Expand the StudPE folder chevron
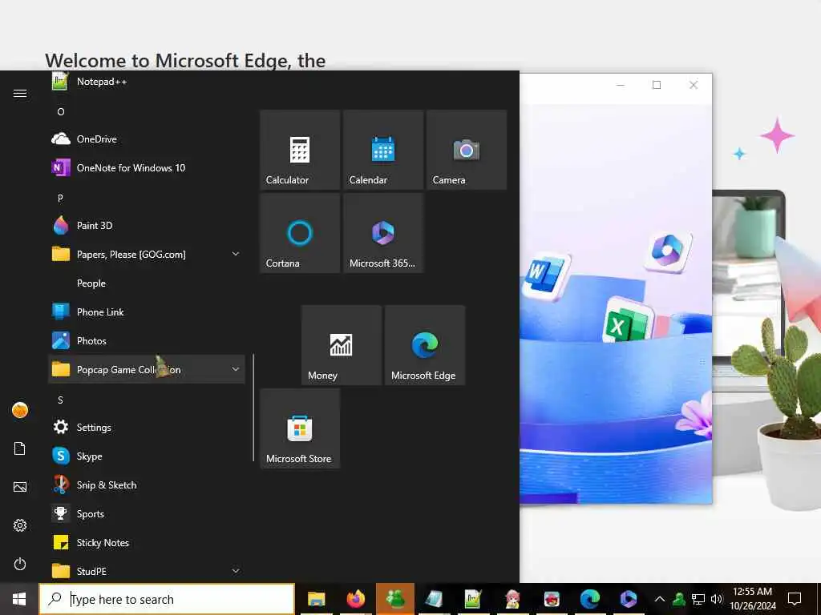The image size is (821, 615). click(x=236, y=570)
